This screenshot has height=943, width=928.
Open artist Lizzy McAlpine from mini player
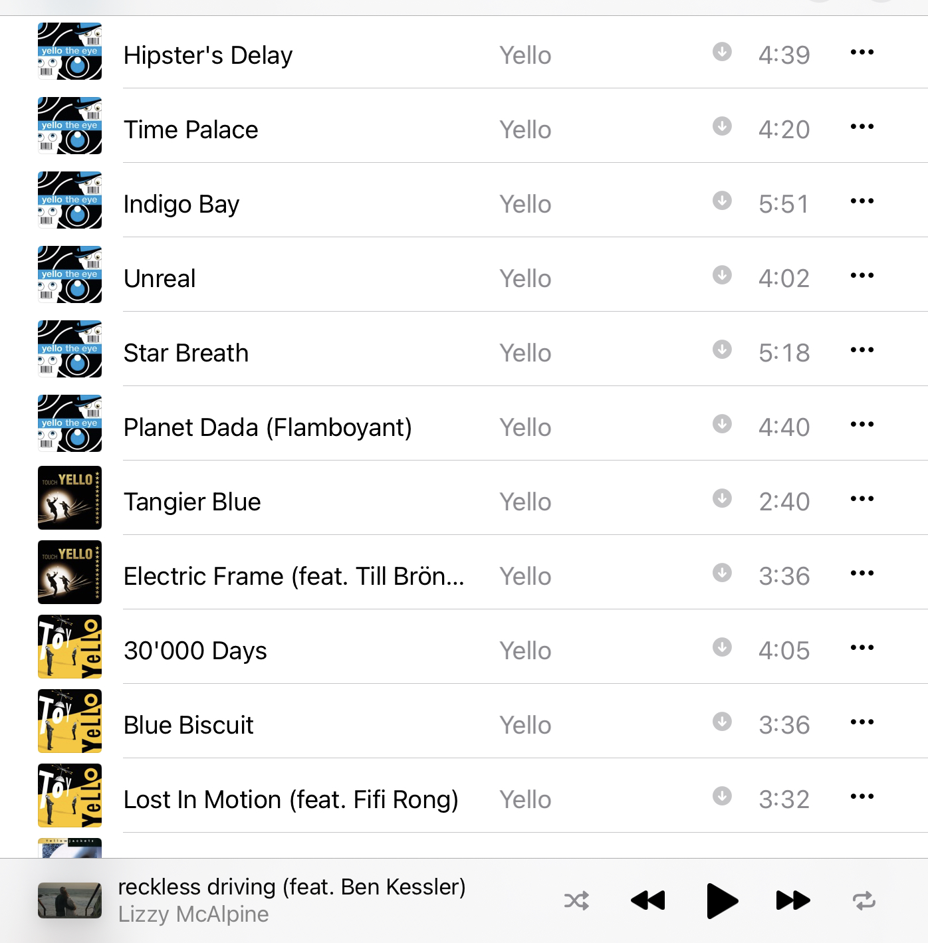[x=193, y=914]
